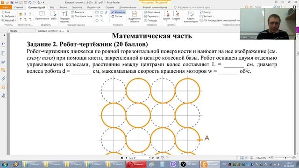Click the Save icon in quick access
299x168 pixels.
pos(12,2)
